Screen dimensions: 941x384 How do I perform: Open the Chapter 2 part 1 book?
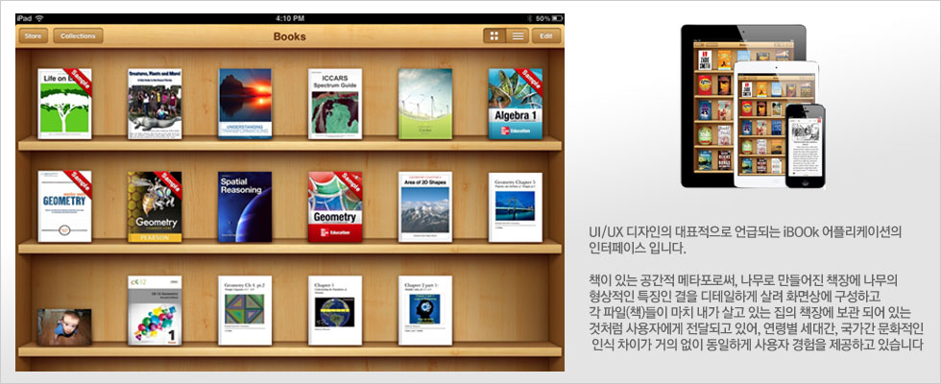(x=425, y=311)
